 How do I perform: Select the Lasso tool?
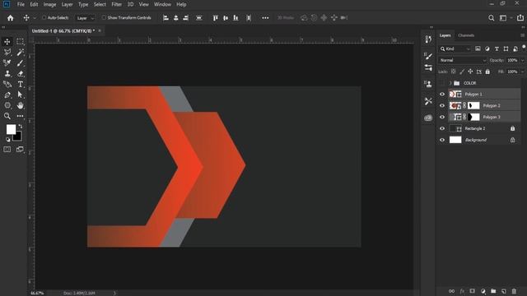pos(7,53)
